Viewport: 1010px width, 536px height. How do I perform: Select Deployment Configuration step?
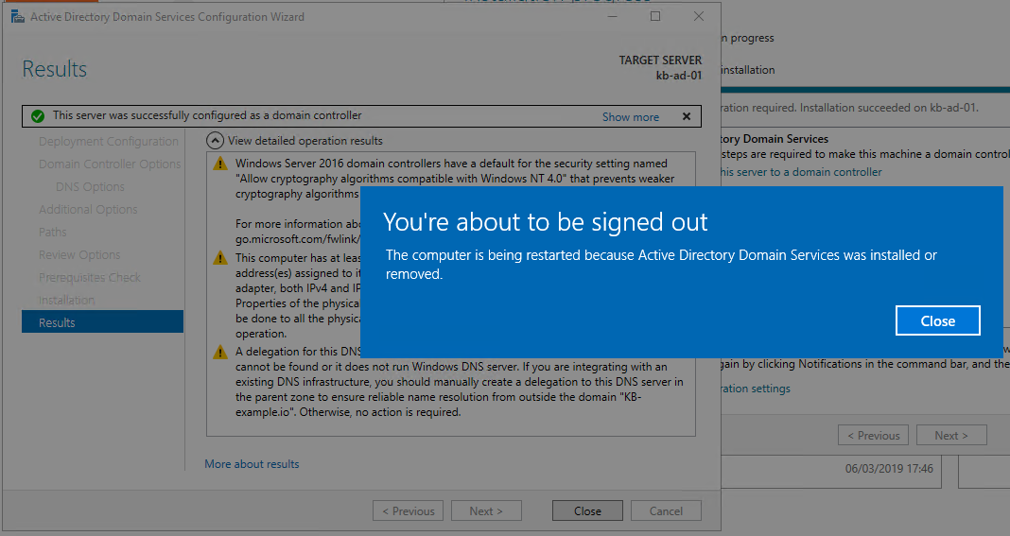[x=108, y=141]
